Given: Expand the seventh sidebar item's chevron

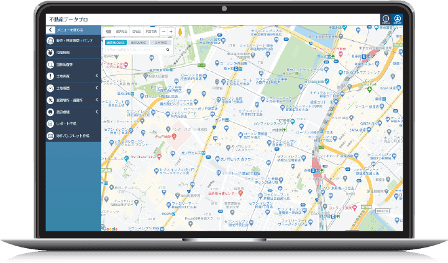Looking at the screenshot, I should click(97, 112).
